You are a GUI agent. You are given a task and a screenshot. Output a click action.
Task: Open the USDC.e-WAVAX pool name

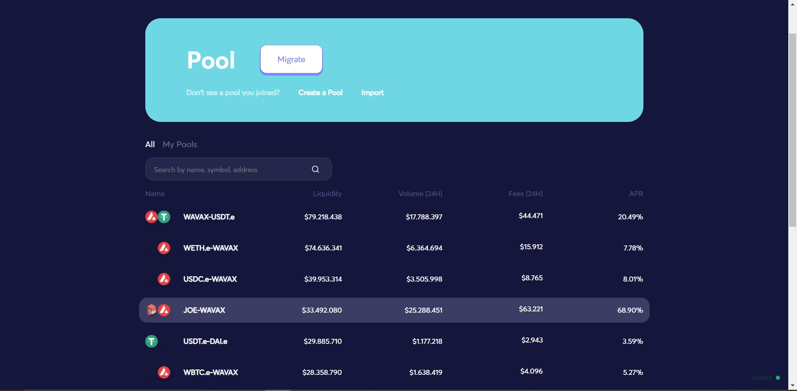pyautogui.click(x=210, y=279)
